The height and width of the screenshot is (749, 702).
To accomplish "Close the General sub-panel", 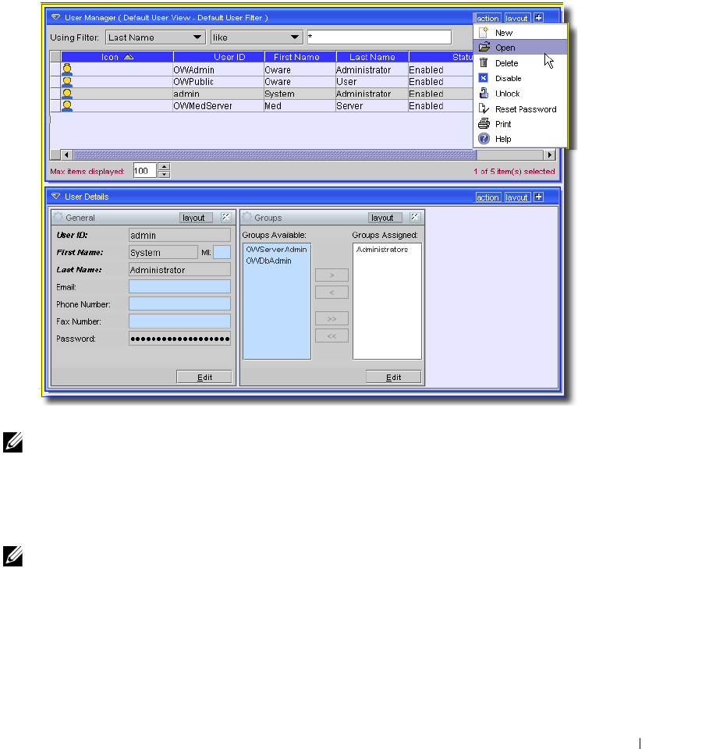I will pos(226,218).
